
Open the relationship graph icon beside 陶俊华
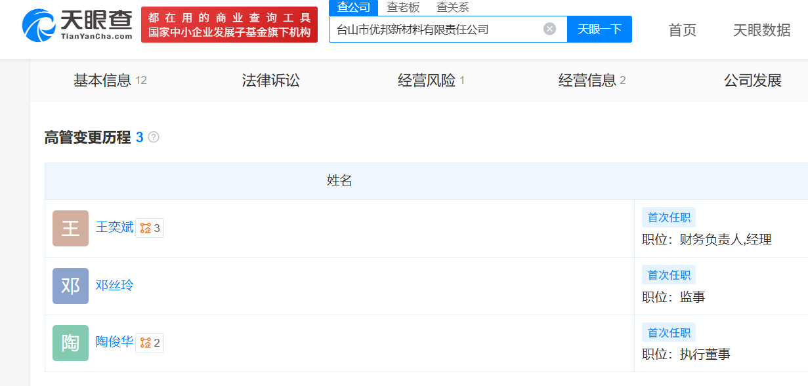tap(150, 343)
